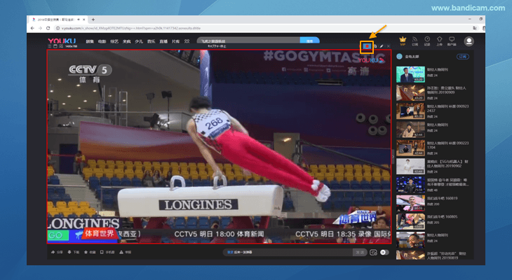Open the 少儿 navigation menu

[139, 42]
